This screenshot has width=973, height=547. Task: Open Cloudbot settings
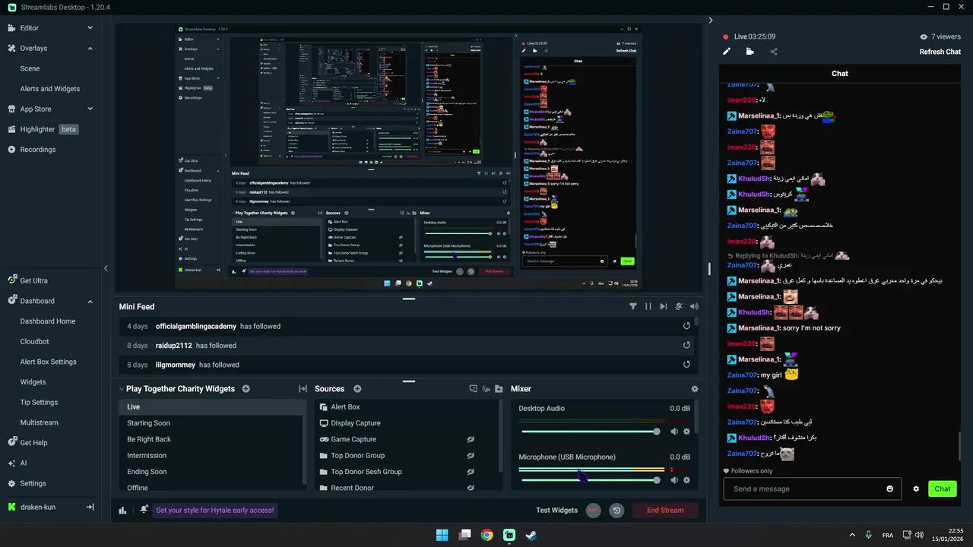click(x=34, y=342)
